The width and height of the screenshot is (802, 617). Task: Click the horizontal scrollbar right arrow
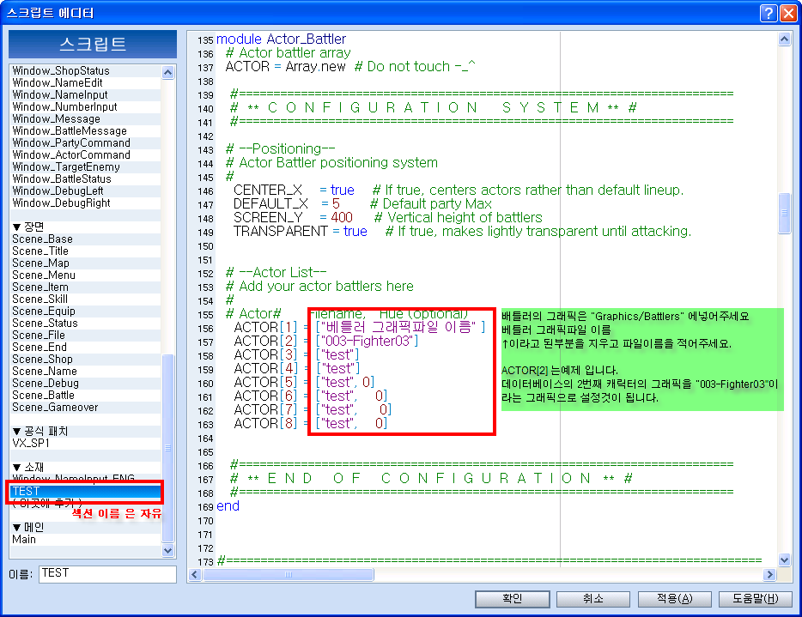coord(769,575)
